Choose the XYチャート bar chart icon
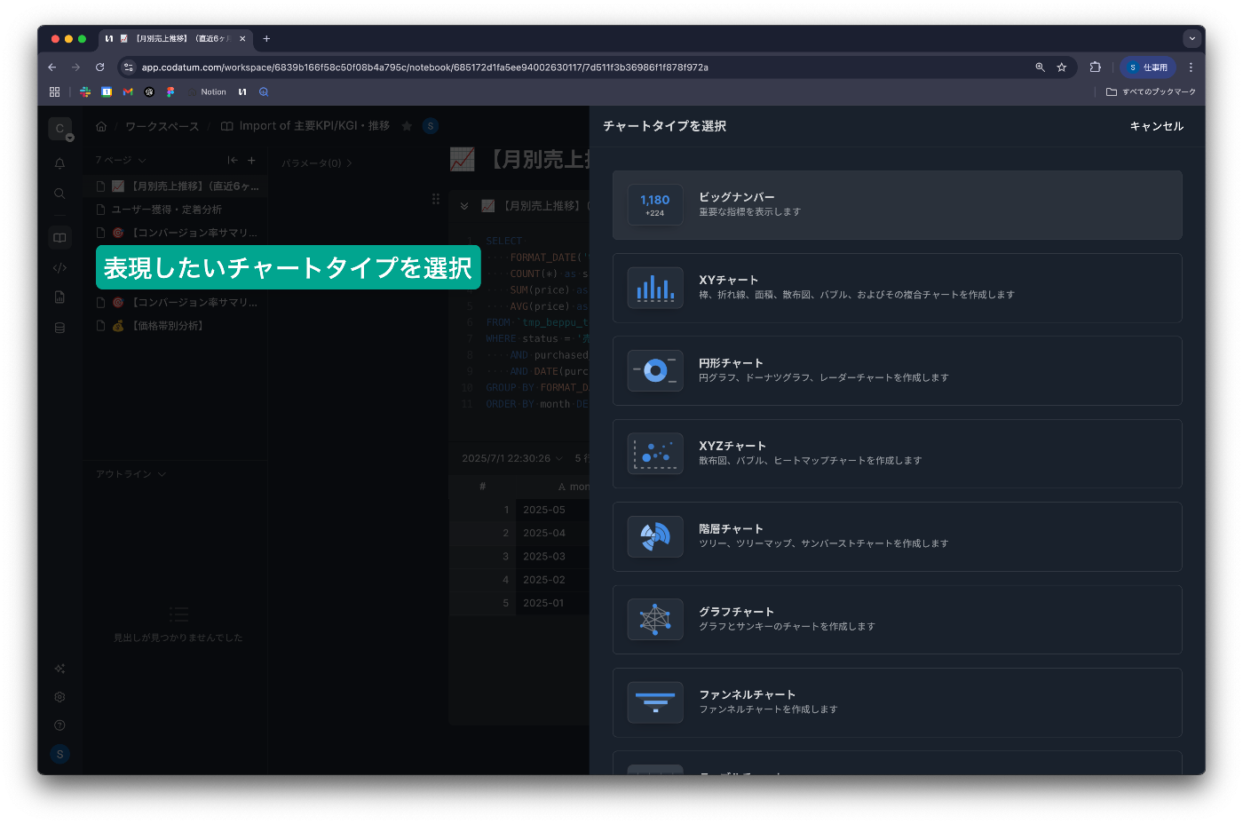Screen dimensions: 1243x824 tap(655, 288)
